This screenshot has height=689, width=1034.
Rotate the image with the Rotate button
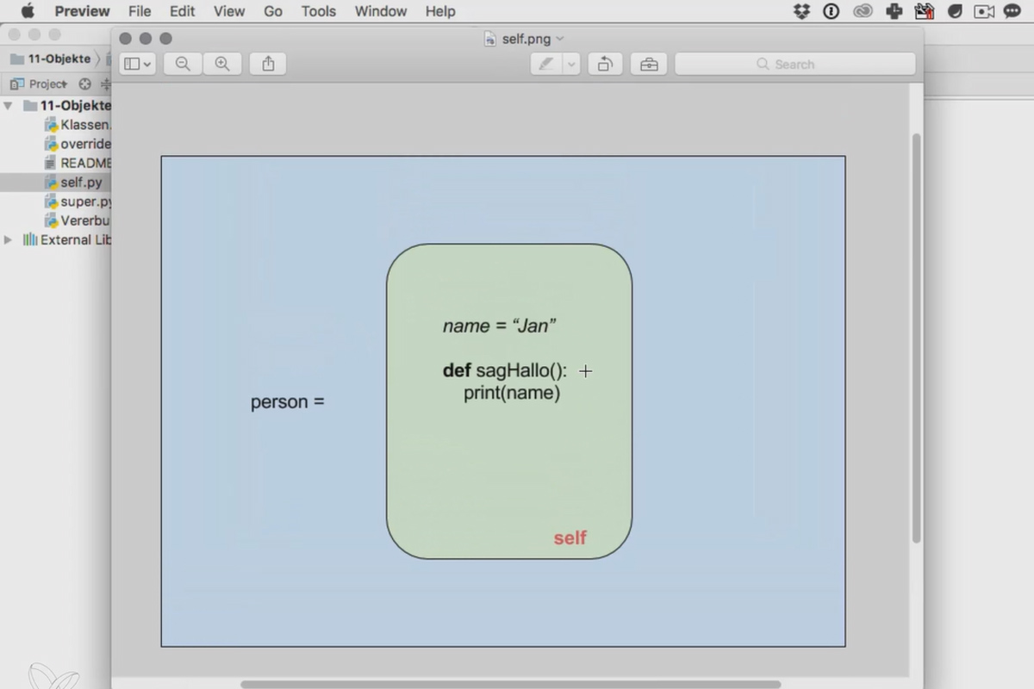605,64
